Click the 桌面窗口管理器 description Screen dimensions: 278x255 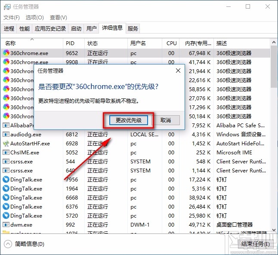click(x=235, y=225)
